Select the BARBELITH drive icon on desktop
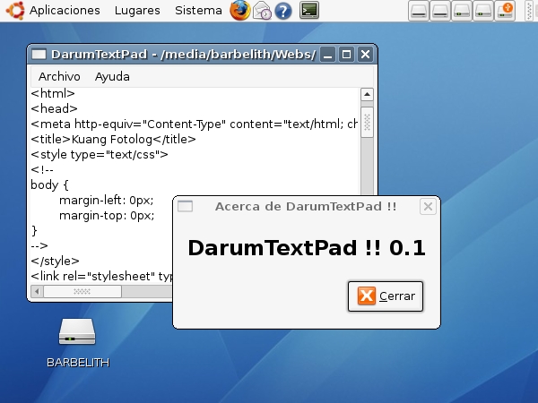 pyautogui.click(x=77, y=333)
